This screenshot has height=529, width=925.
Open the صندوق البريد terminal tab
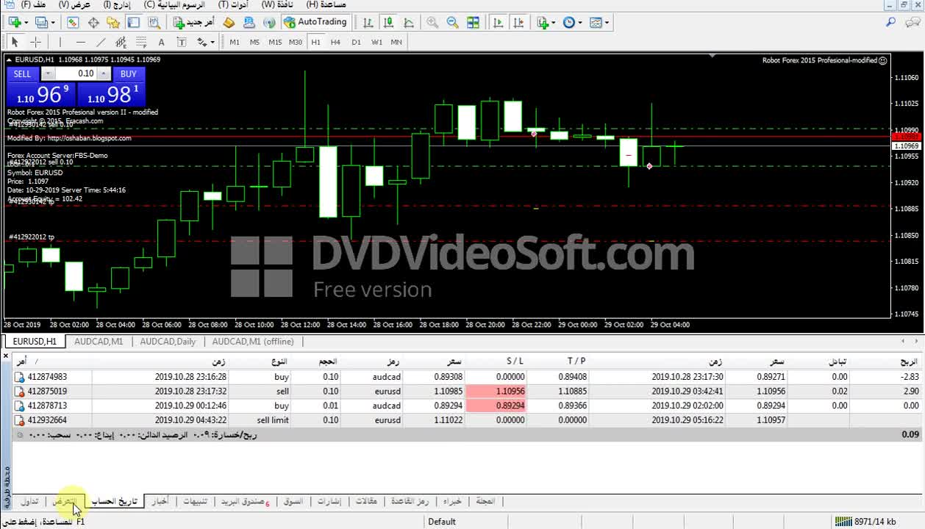coord(245,501)
